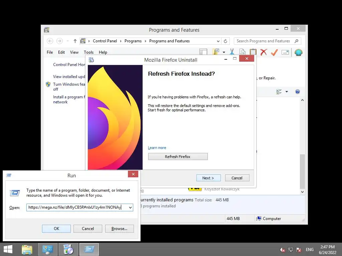Image resolution: width=342 pixels, height=256 pixels.
Task: Close the Run dialog
Action: pyautogui.click(x=133, y=174)
